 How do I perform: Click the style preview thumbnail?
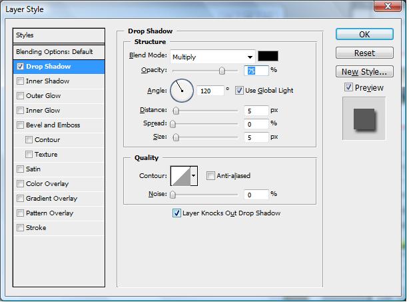(364, 119)
